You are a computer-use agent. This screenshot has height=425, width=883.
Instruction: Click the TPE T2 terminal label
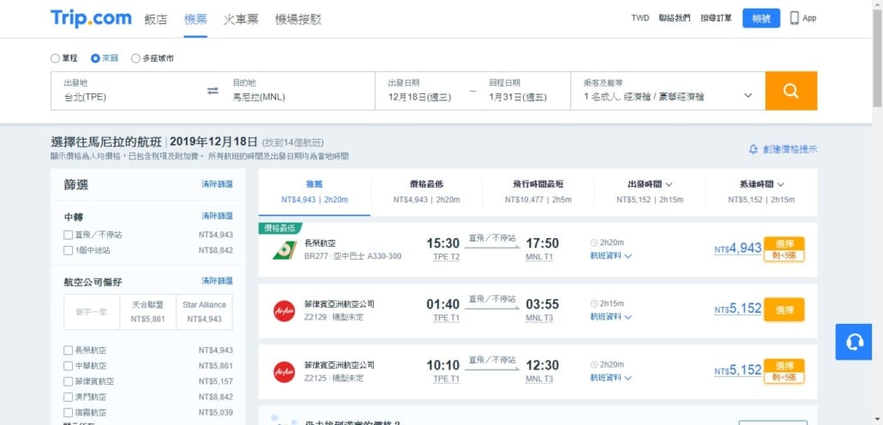446,257
